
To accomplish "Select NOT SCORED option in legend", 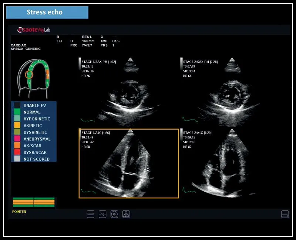I will point(36,159).
